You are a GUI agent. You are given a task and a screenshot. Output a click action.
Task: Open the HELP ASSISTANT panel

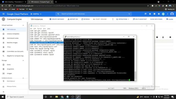(x=140, y=19)
